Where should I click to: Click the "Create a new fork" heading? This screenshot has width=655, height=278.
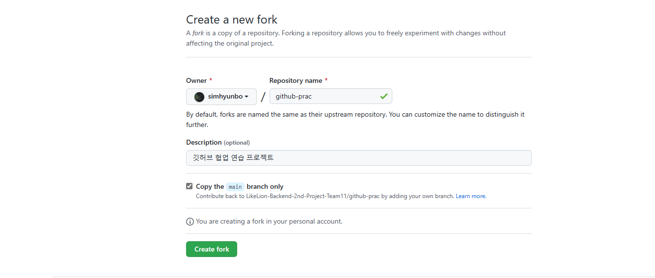pos(232,20)
